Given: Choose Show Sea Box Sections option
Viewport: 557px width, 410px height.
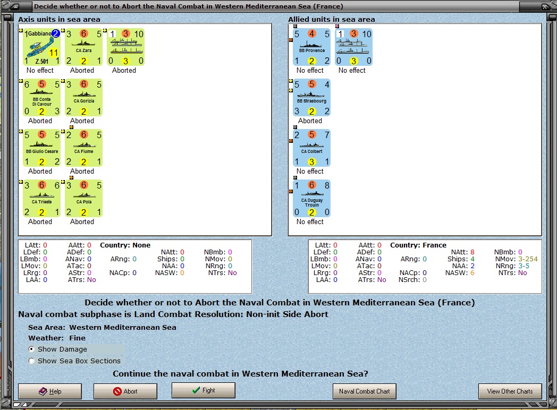Looking at the screenshot, I should tap(31, 361).
